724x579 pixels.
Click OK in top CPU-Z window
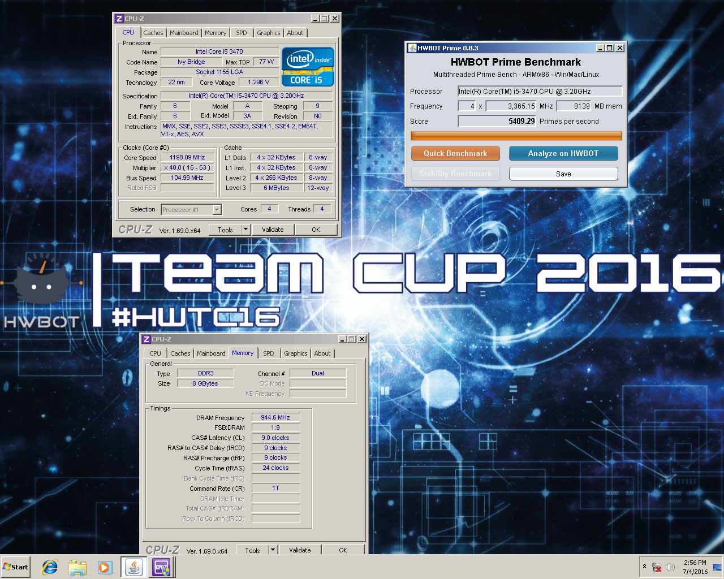[316, 230]
